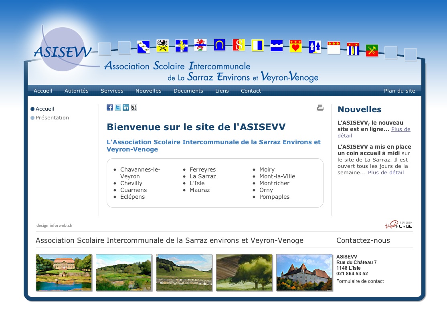Click the yellow flag with red heart
Screen dimensions: 447x325
(x=295, y=46)
